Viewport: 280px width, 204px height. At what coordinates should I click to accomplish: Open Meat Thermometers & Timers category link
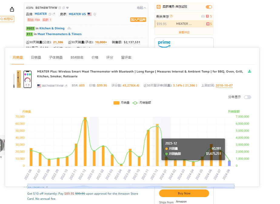(59, 34)
